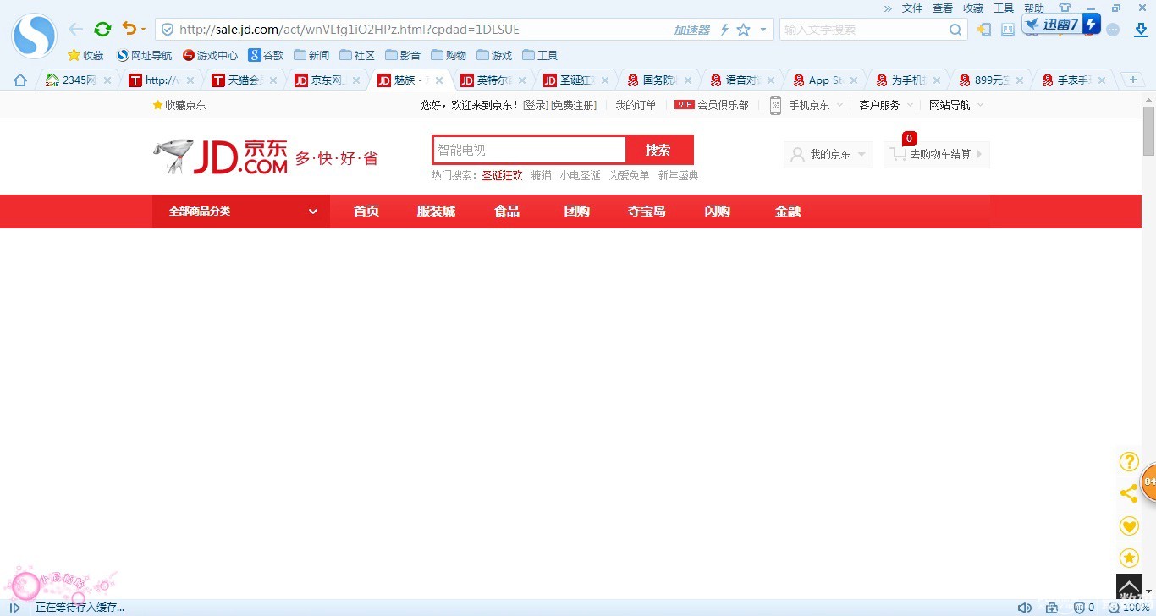Click the heart icon on right sidebar
Screen dimensions: 1156x616
pyautogui.click(x=1129, y=525)
